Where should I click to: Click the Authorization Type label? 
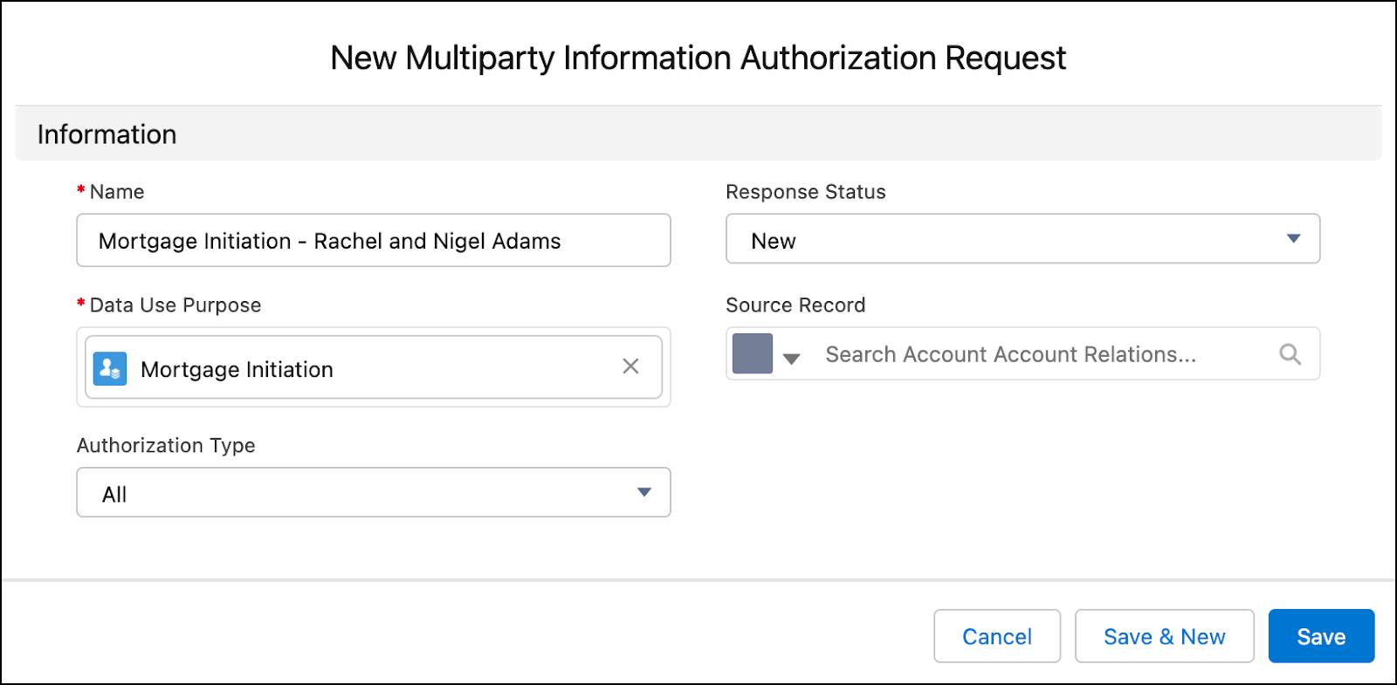tap(166, 445)
